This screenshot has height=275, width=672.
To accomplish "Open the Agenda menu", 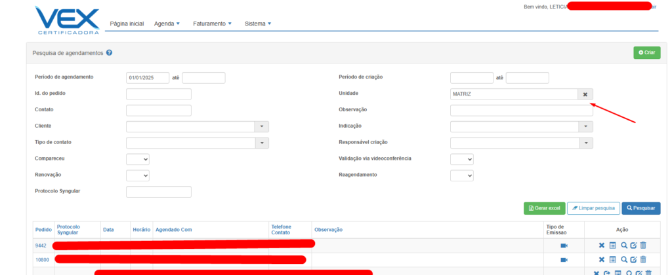I will 167,24.
